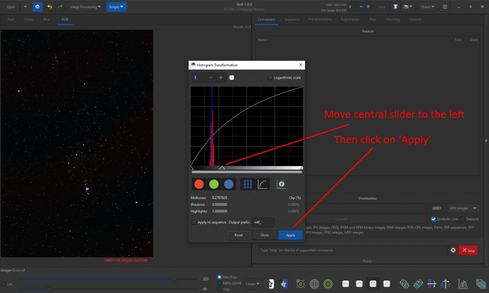Click the auto-stretch gear icon

click(281, 184)
